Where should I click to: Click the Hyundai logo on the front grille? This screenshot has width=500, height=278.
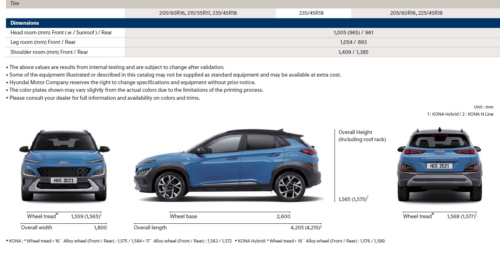click(64, 162)
